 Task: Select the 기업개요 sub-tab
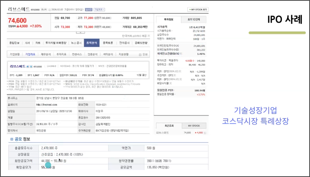(x=30, y=54)
